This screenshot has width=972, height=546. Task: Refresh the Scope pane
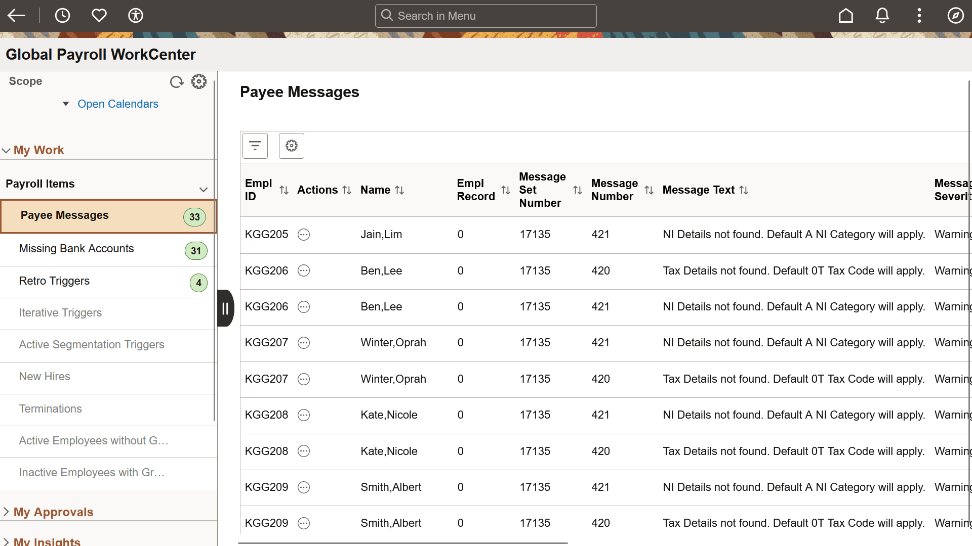tap(176, 81)
